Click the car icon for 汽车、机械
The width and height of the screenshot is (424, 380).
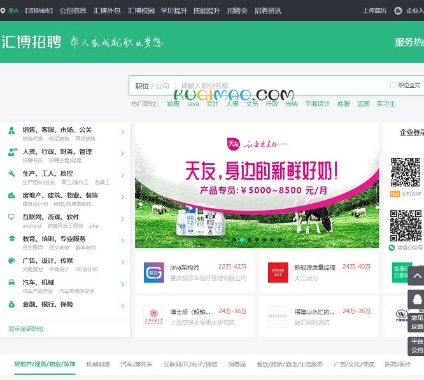coord(11,283)
